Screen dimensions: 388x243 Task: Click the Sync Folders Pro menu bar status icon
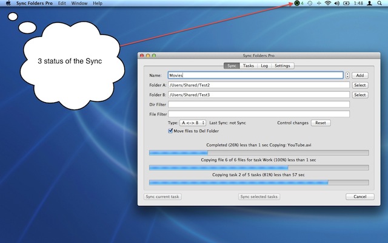click(x=297, y=4)
